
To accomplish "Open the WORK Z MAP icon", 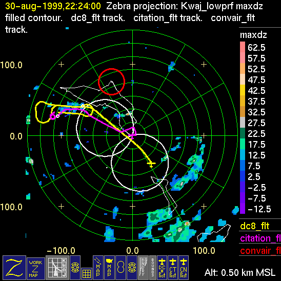I will tap(36, 269).
